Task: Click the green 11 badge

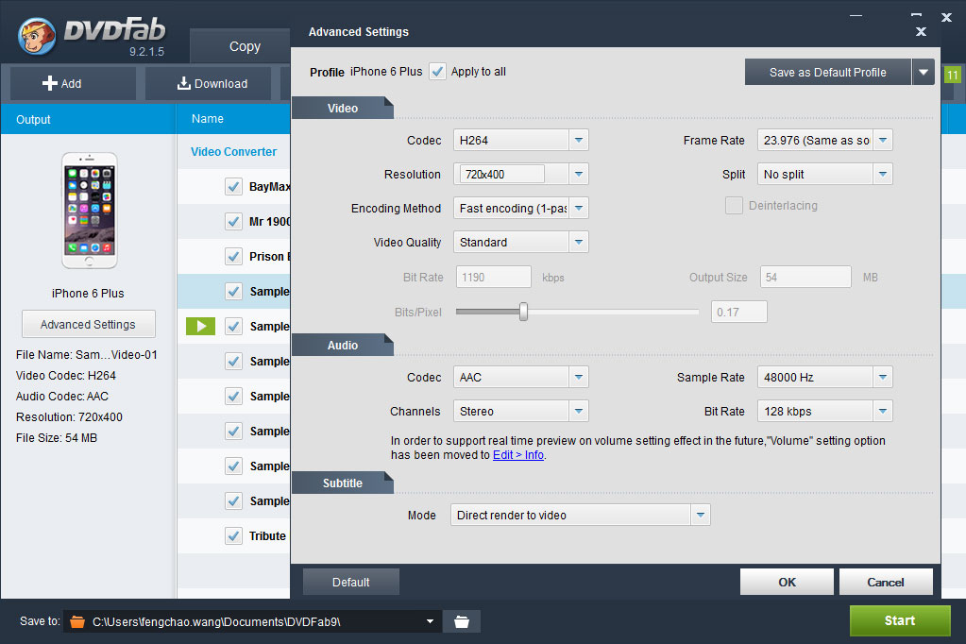Action: click(x=953, y=76)
